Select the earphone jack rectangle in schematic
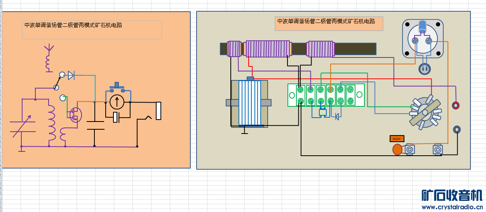This screenshot has height=212, width=486. click(159, 111)
